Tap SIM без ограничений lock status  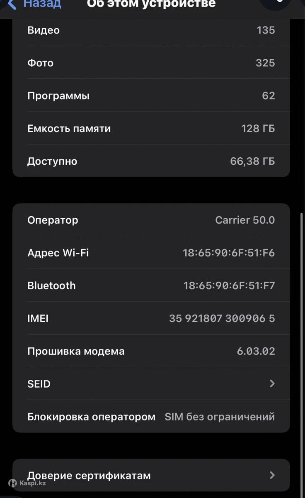[220, 417]
